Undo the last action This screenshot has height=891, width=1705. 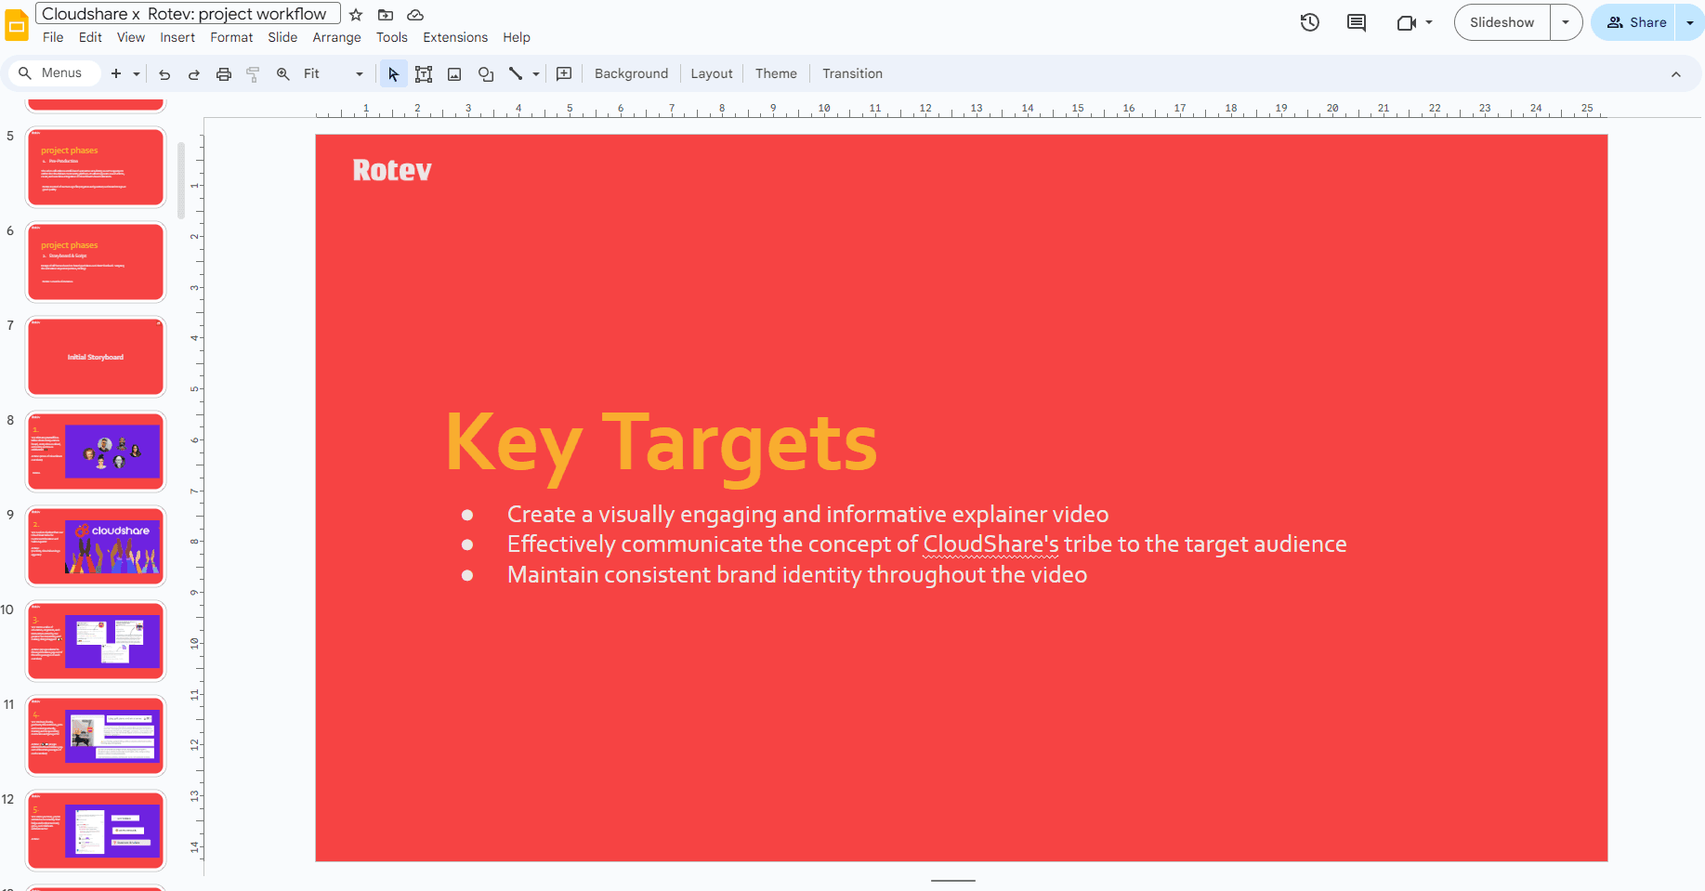click(x=164, y=74)
